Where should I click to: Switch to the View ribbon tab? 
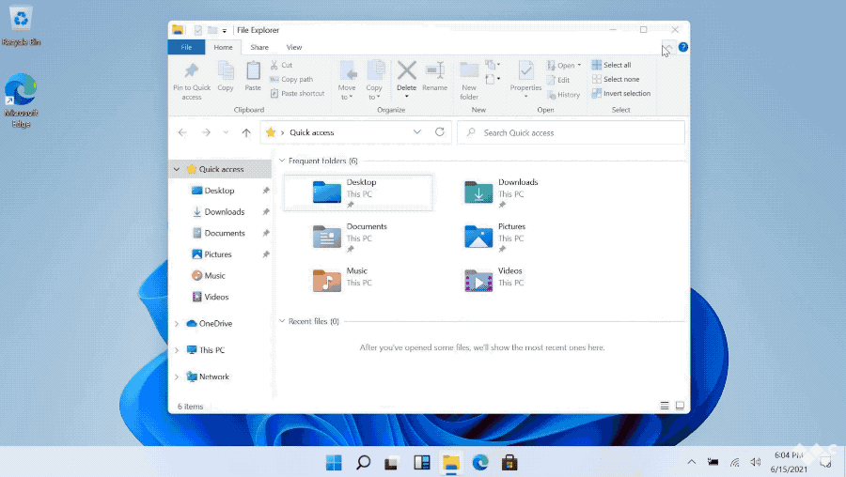294,47
